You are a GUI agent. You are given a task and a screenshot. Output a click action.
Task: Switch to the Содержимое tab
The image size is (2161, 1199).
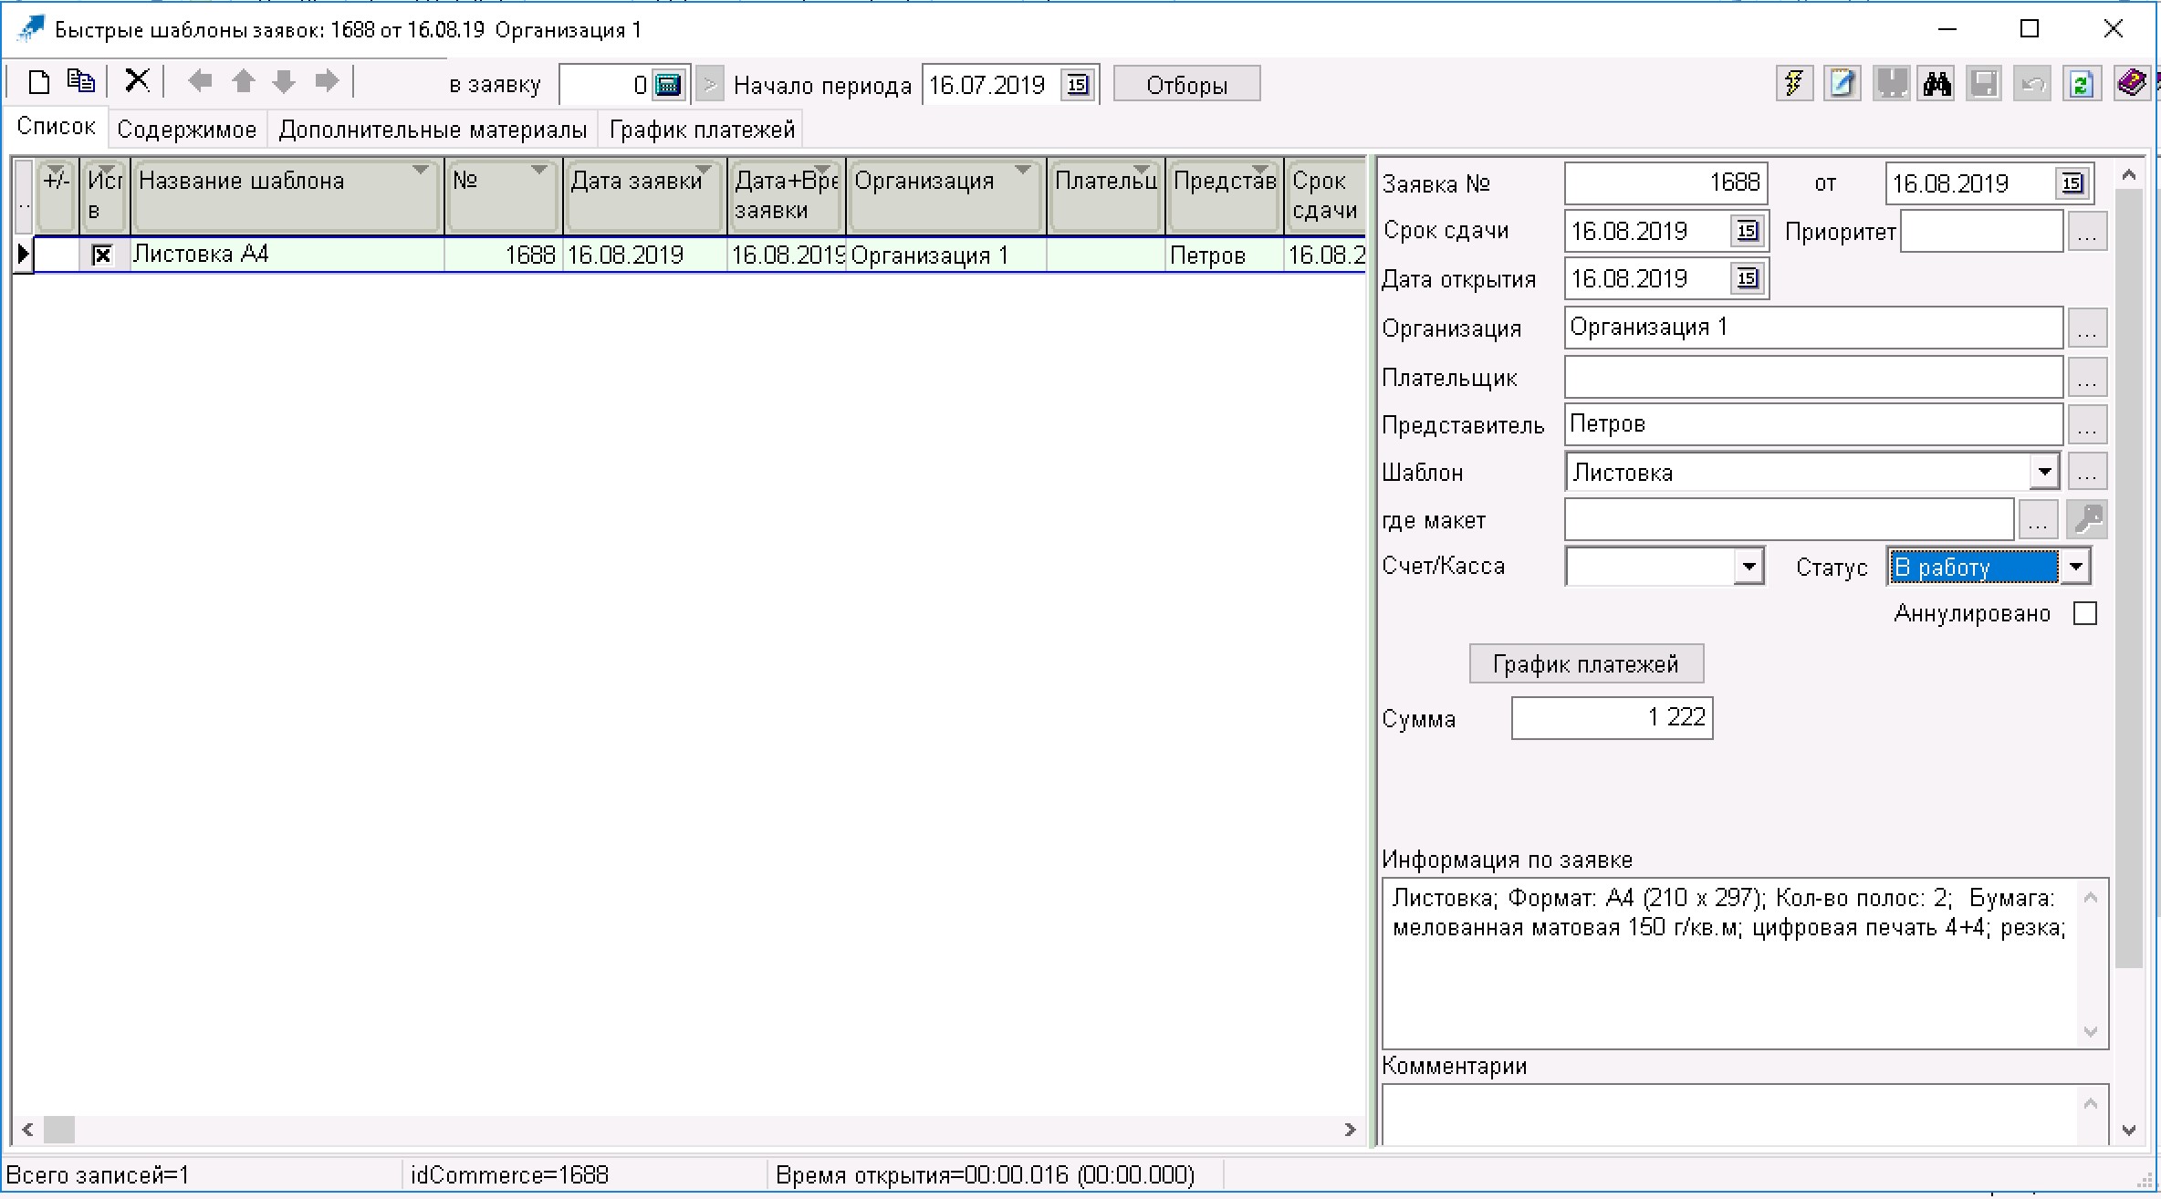[x=187, y=130]
